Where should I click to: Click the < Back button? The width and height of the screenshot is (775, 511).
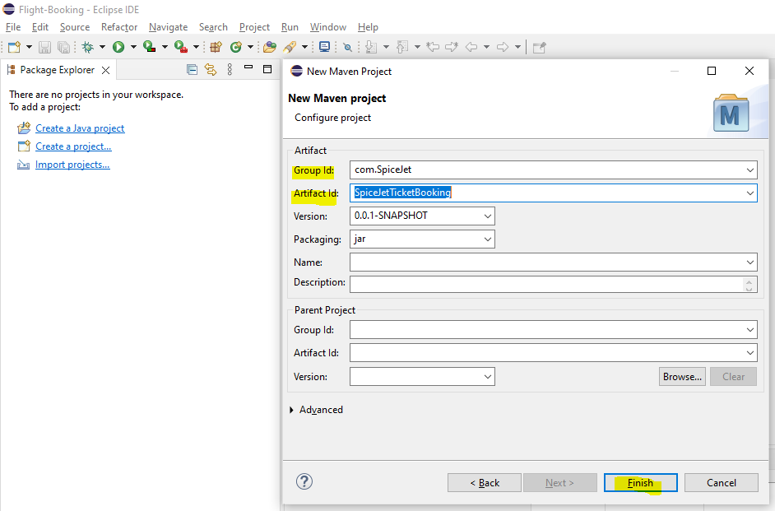pyautogui.click(x=485, y=483)
